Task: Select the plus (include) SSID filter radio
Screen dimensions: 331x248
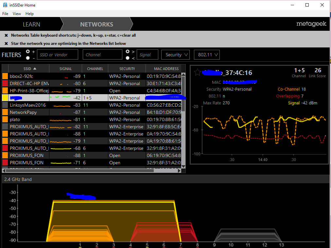Action: click(28, 52)
